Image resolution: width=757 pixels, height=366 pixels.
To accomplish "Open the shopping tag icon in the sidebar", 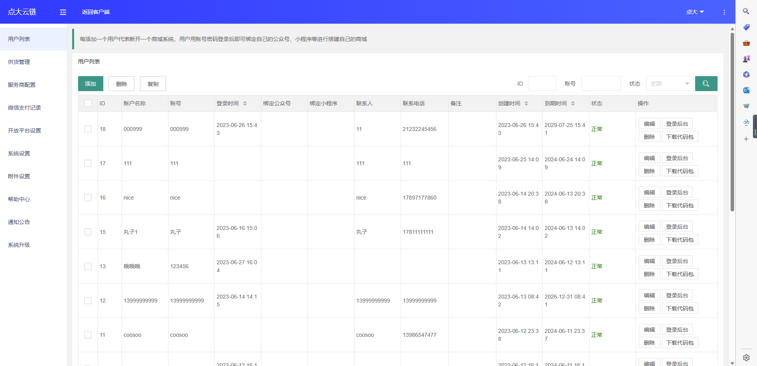I will tap(746, 28).
